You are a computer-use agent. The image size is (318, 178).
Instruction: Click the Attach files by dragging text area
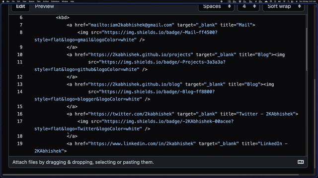83,162
